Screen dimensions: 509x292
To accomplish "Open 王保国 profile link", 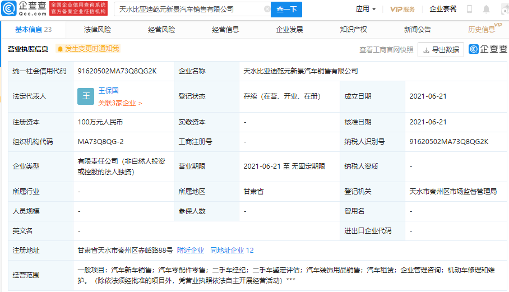I will (108, 91).
